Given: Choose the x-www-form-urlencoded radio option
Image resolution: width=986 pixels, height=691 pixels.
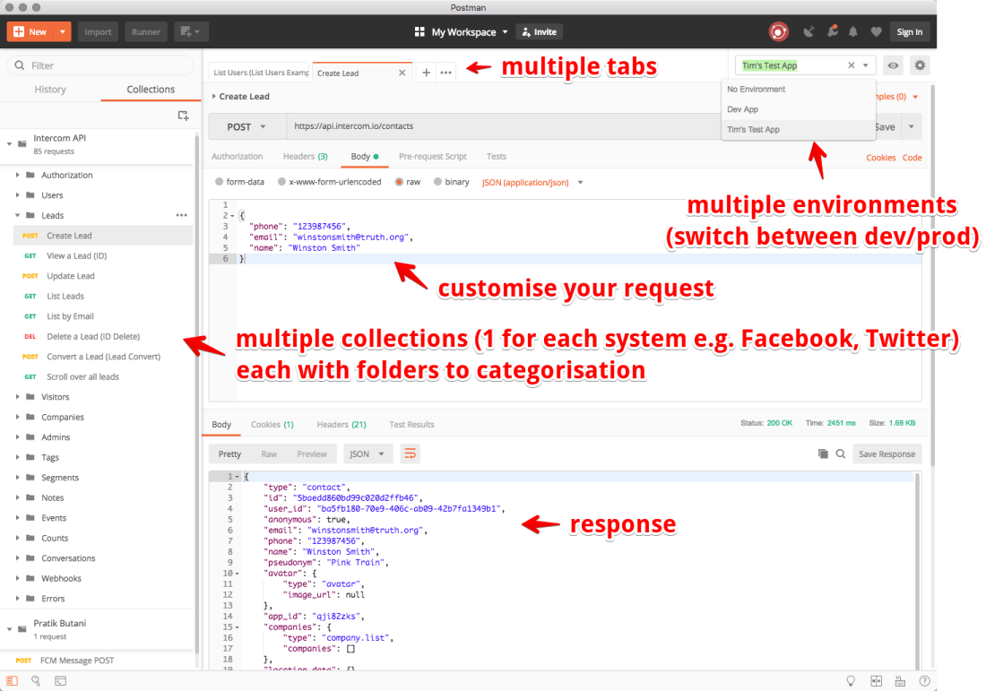Looking at the screenshot, I should click(281, 182).
